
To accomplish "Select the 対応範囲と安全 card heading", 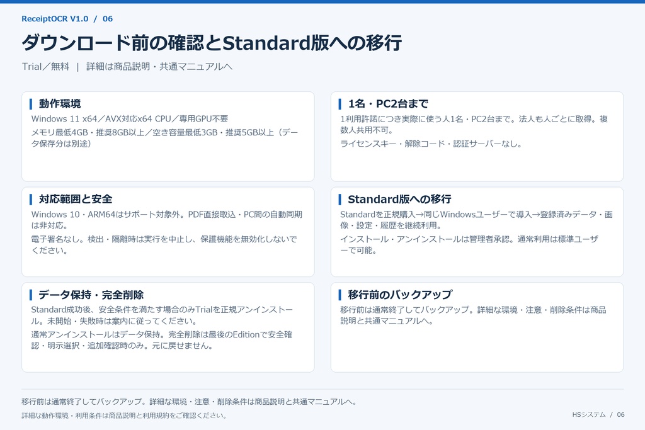I will (76, 199).
